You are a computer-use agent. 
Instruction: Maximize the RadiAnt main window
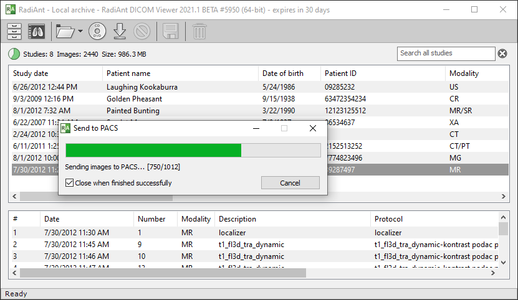pos(474,9)
